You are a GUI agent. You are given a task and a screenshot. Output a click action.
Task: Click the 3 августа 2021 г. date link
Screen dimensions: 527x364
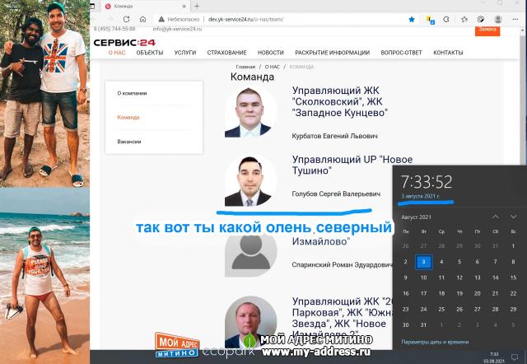point(421,196)
